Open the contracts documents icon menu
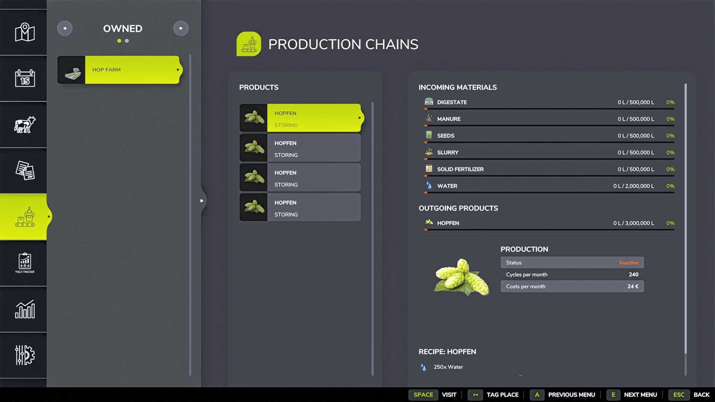The image size is (715, 402). pyautogui.click(x=25, y=170)
